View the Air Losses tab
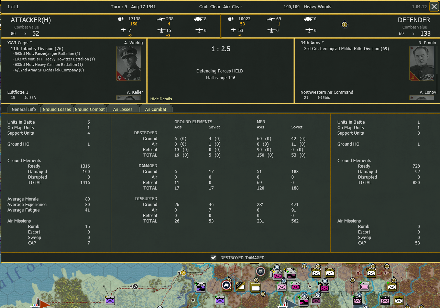 (x=123, y=109)
